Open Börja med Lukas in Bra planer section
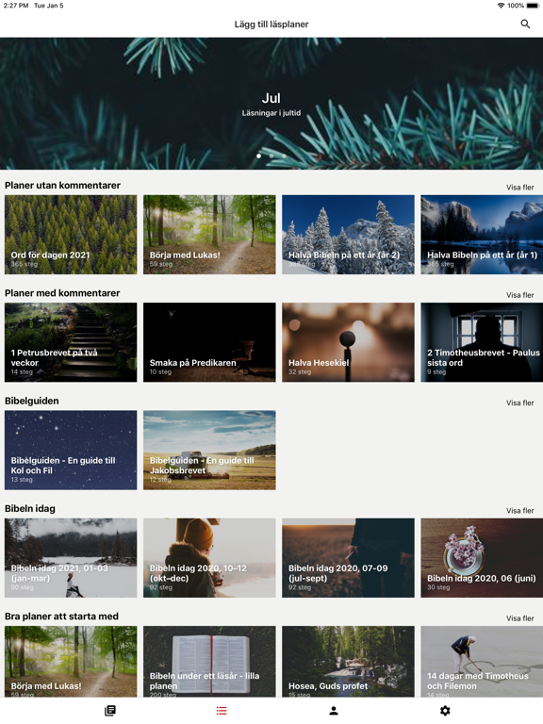Screen dimensions: 543x724 tap(71, 661)
